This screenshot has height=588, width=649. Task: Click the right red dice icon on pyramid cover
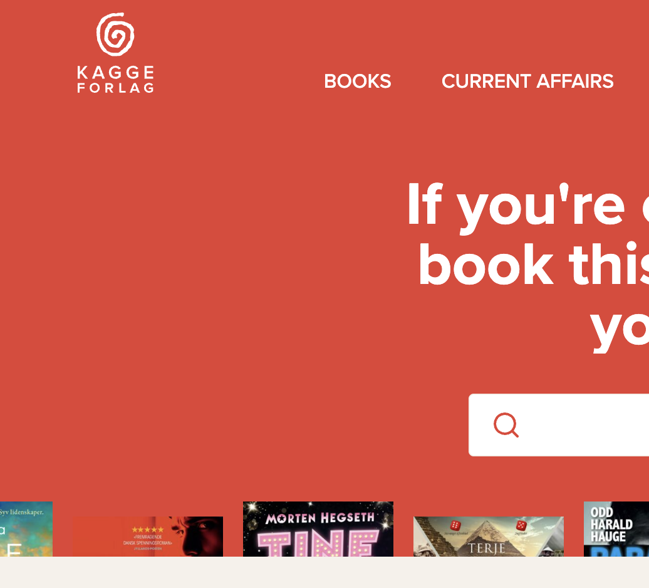tap(521, 525)
